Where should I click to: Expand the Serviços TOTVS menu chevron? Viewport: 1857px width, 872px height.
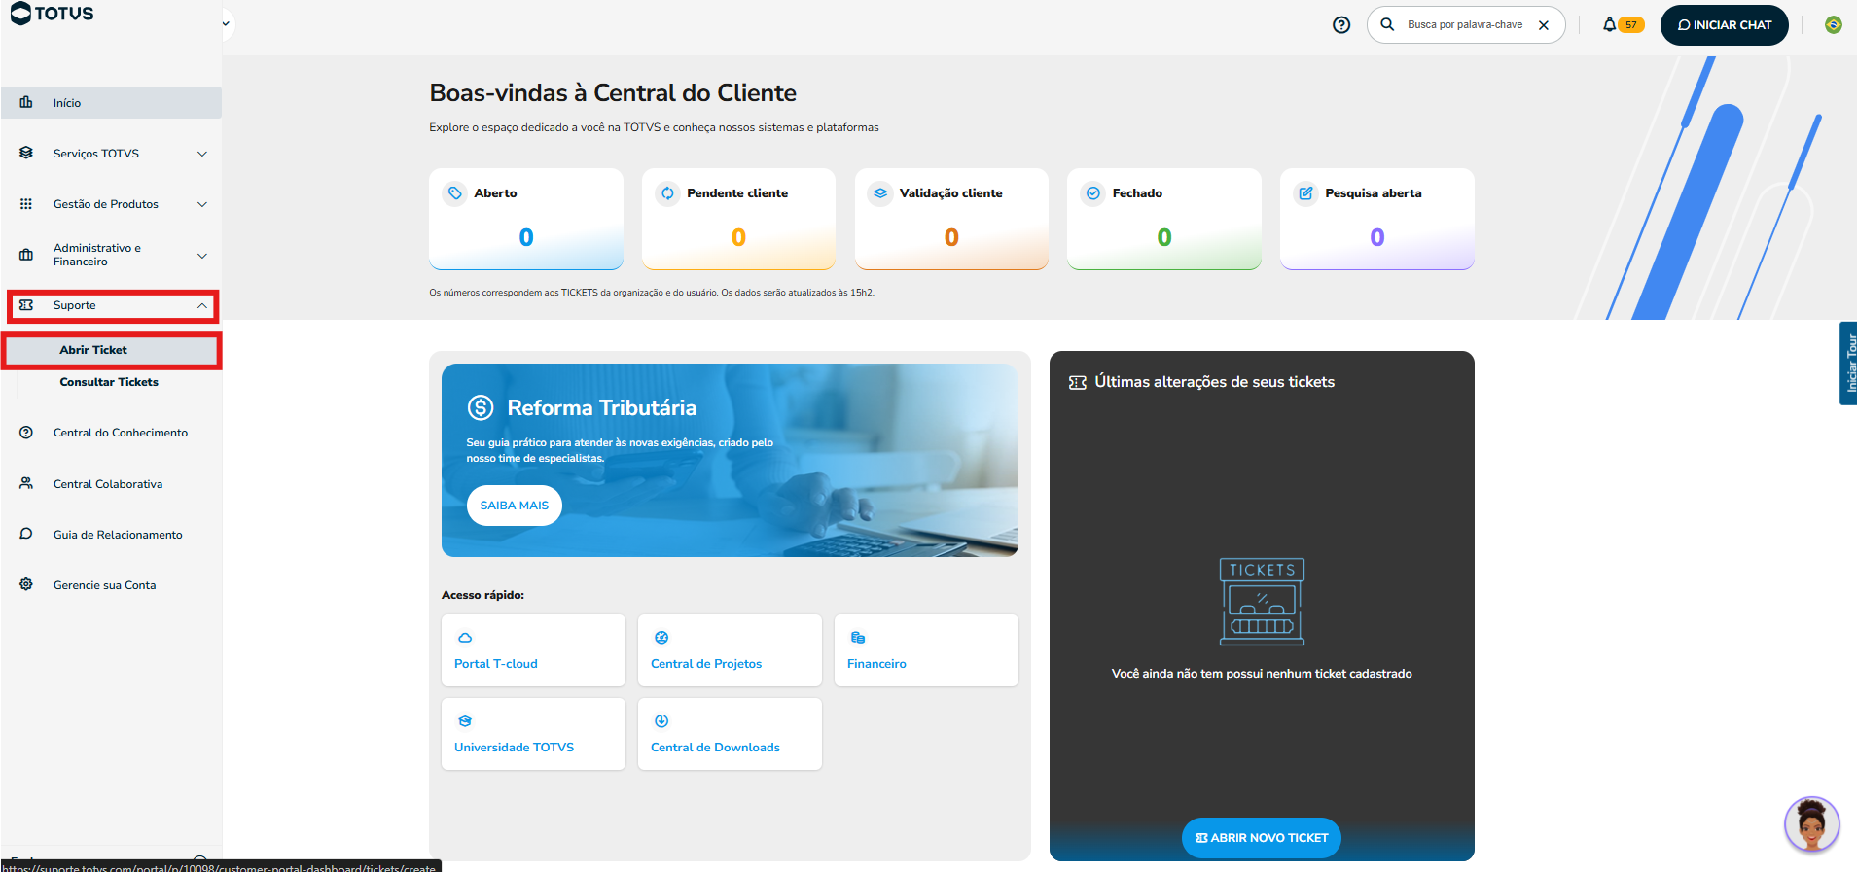[202, 154]
